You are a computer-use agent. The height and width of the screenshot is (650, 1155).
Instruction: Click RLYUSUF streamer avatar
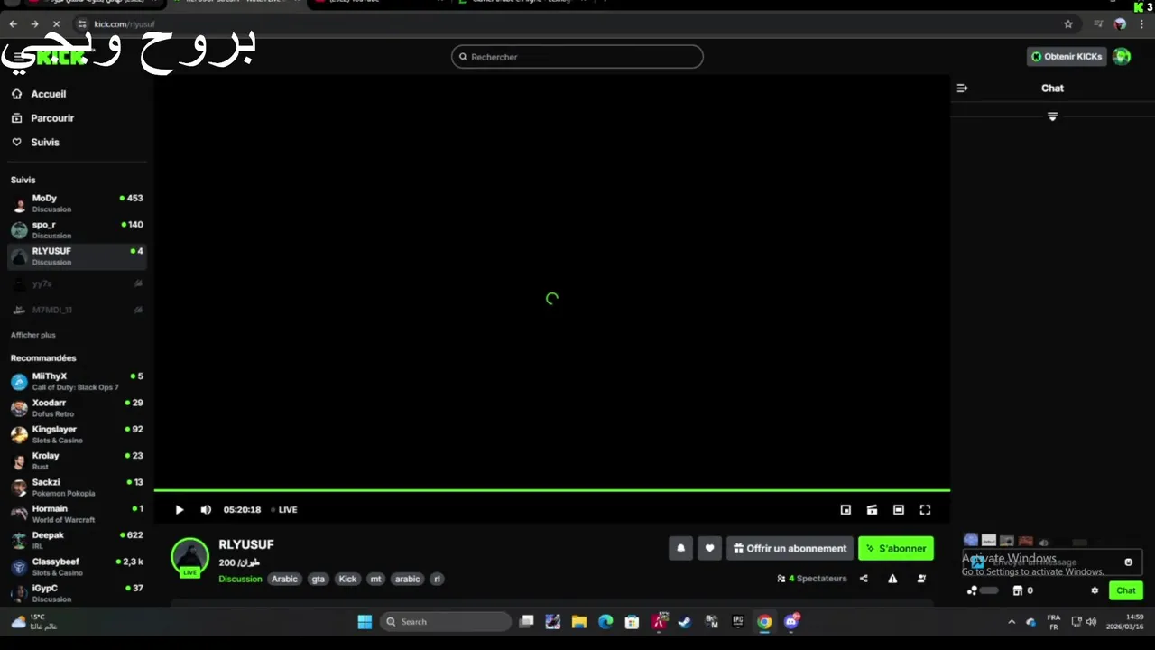(x=189, y=557)
